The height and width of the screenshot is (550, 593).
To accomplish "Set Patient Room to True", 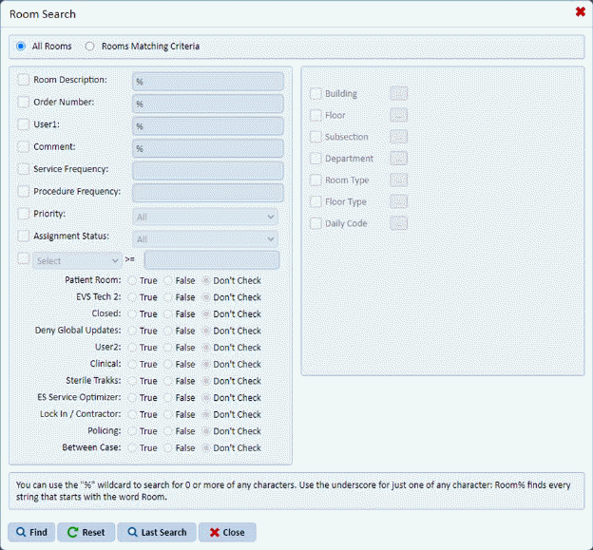I will coord(133,281).
